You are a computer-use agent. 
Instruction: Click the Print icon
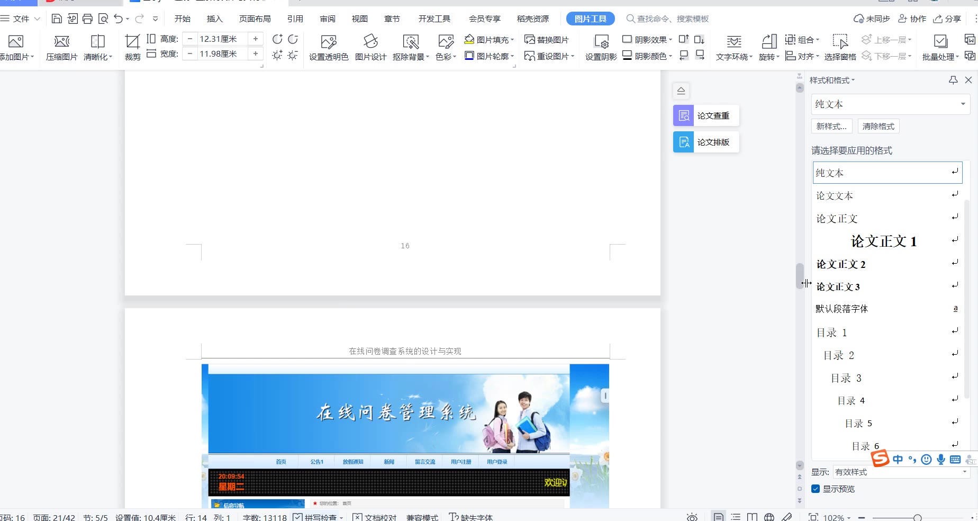tap(88, 19)
